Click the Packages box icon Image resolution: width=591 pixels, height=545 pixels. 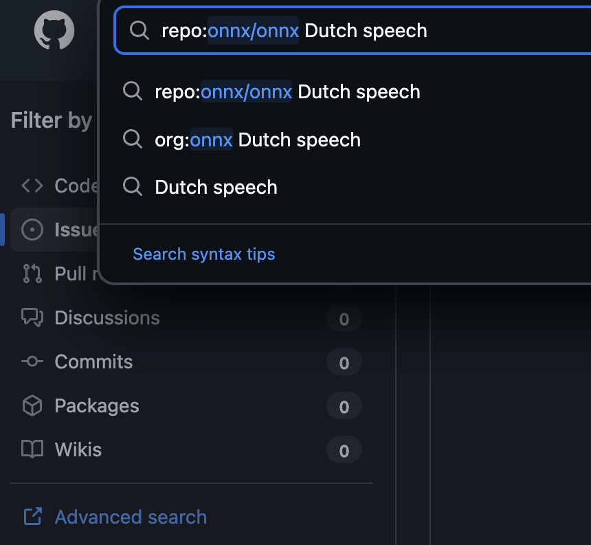(x=32, y=405)
